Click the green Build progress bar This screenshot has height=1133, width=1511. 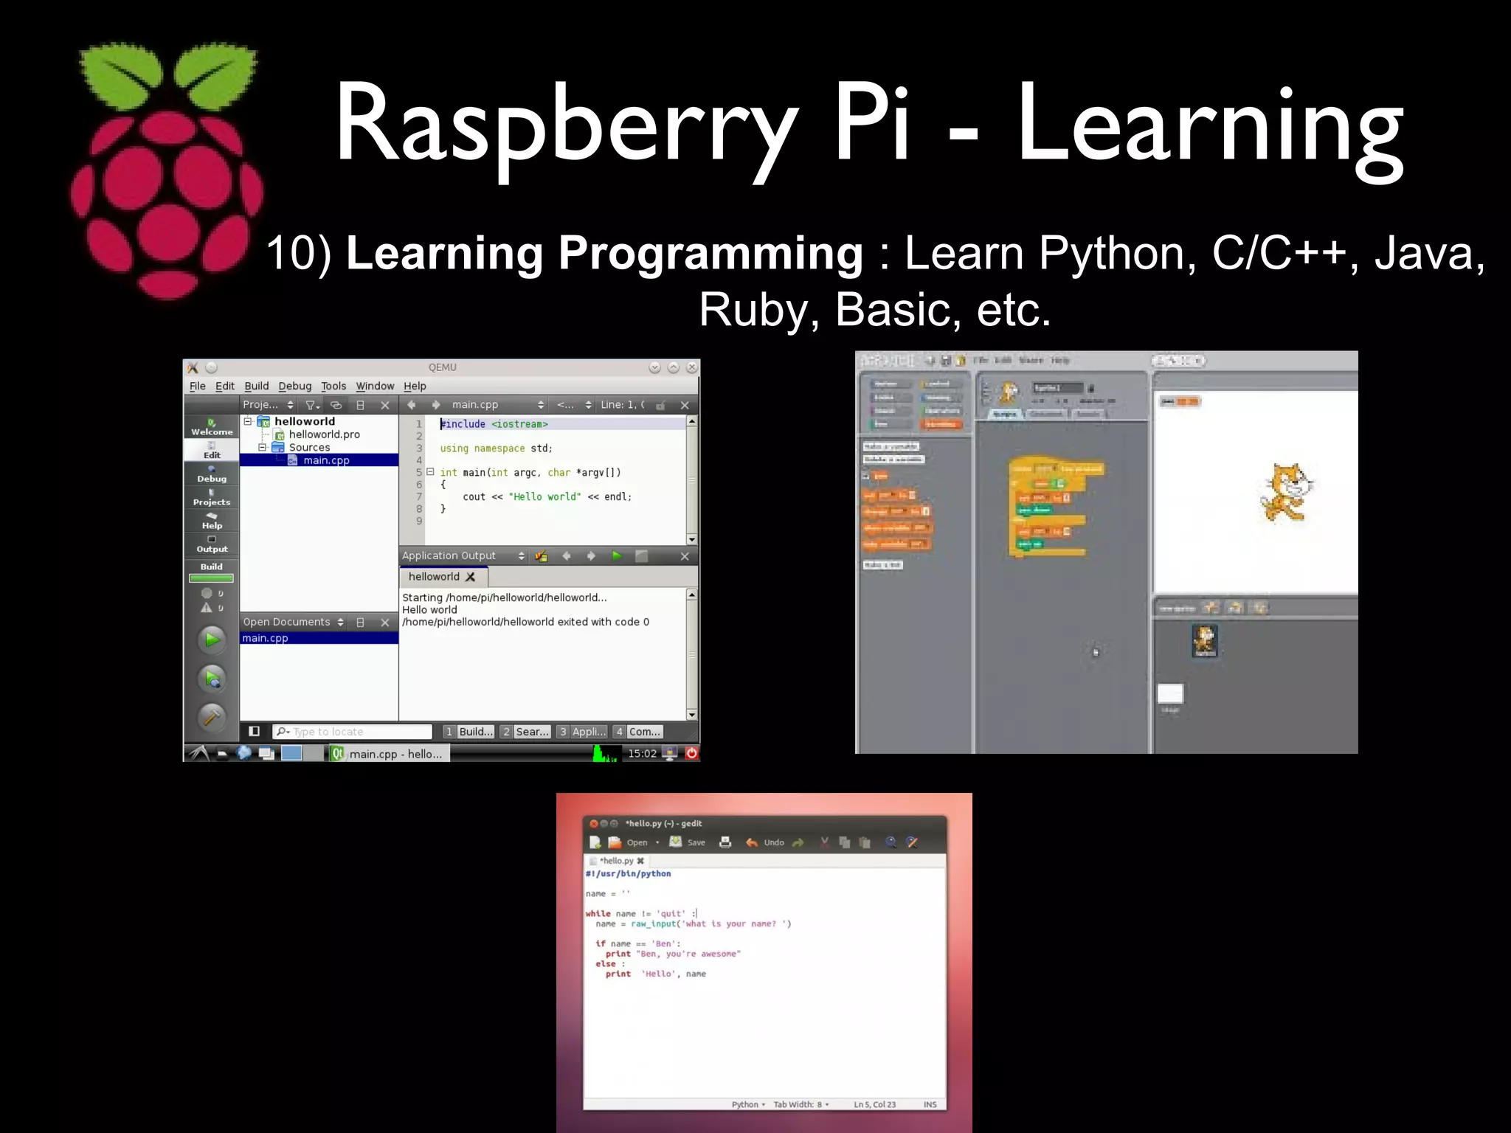212,578
